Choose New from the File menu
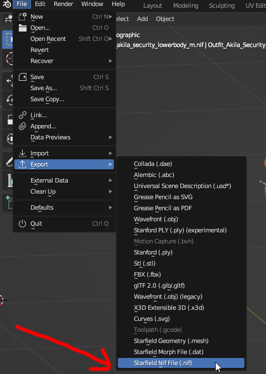The image size is (266, 374). [x=64, y=17]
